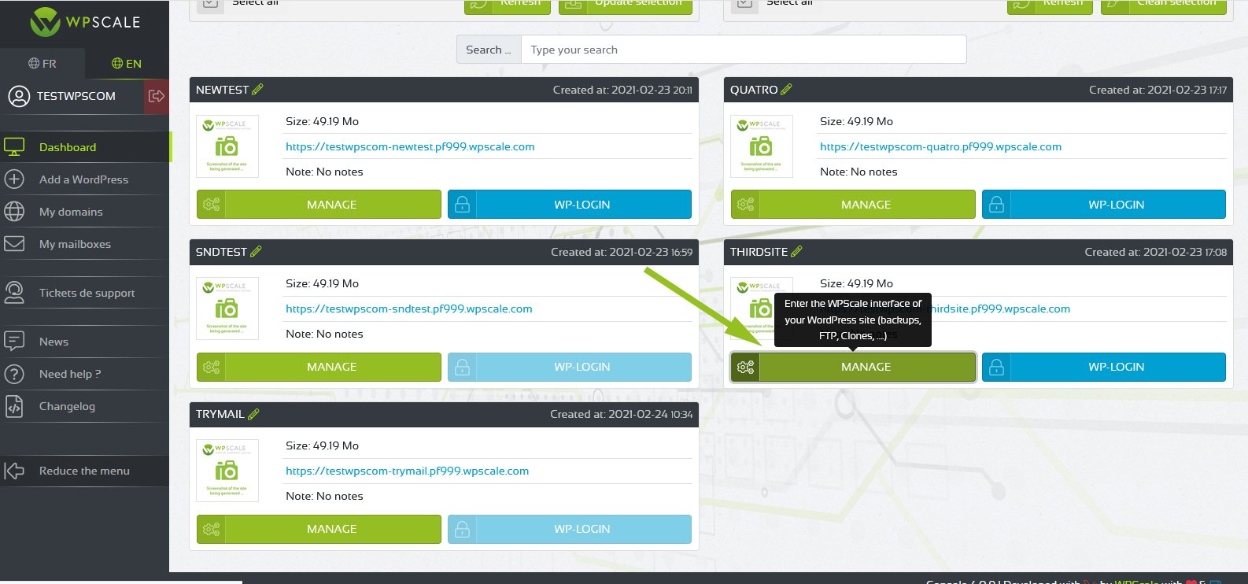Screen dimensions: 1248x584
Task: Click the pencil edit icon beside NEWTEST
Action: [x=257, y=90]
